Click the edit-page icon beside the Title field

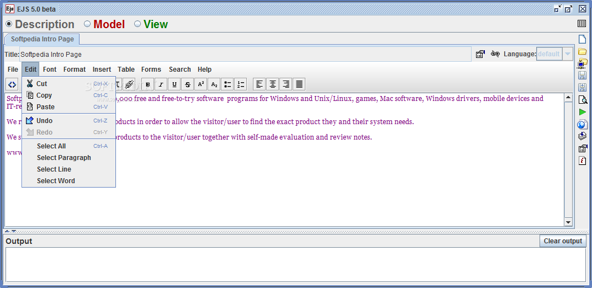480,54
